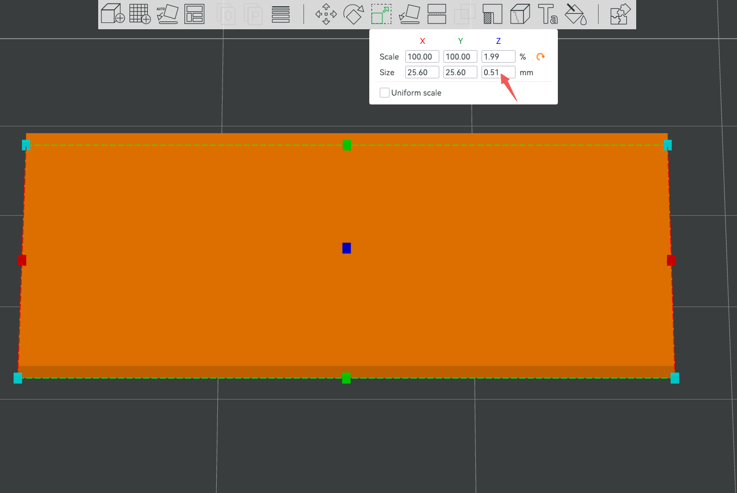Screen dimensions: 737x493
Task: Click the Scale Y percentage field
Action: [460, 56]
